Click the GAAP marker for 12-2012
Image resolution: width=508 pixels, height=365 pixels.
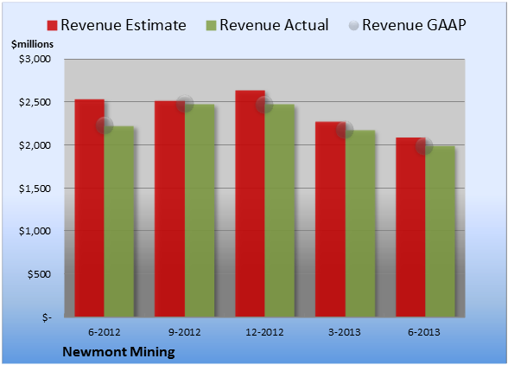(264, 105)
